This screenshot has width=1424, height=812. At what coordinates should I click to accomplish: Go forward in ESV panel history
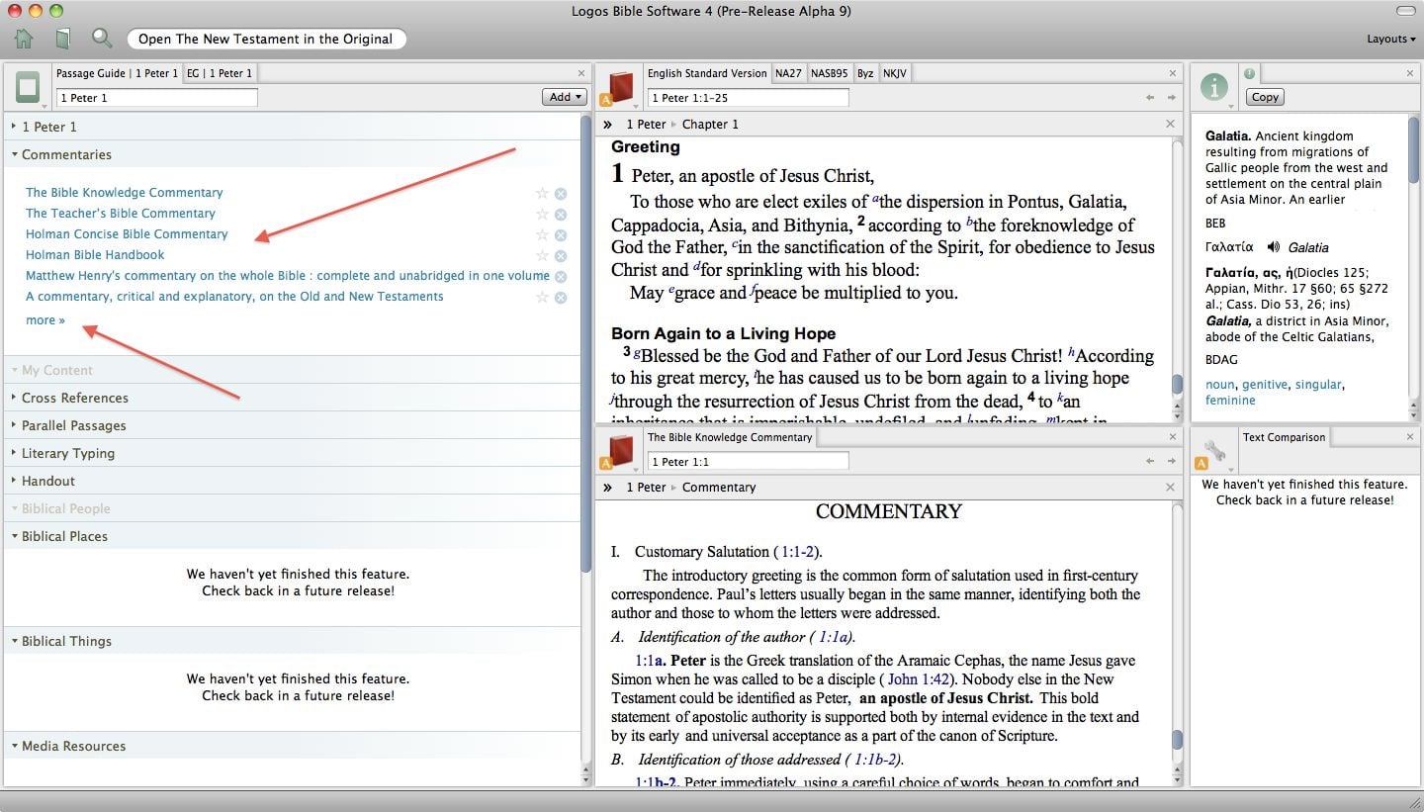click(1172, 98)
